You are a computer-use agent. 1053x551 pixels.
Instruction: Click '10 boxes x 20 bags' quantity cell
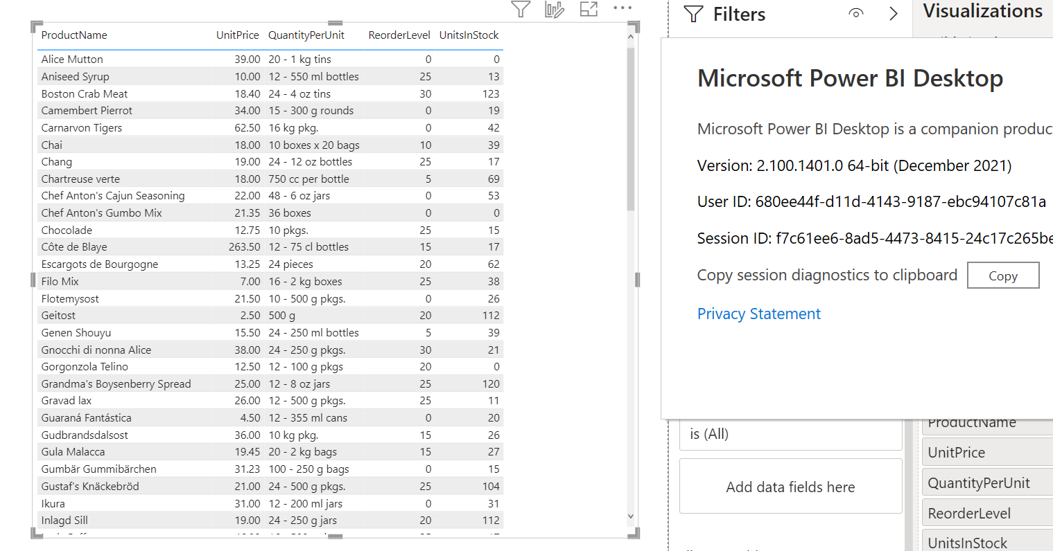(x=314, y=145)
